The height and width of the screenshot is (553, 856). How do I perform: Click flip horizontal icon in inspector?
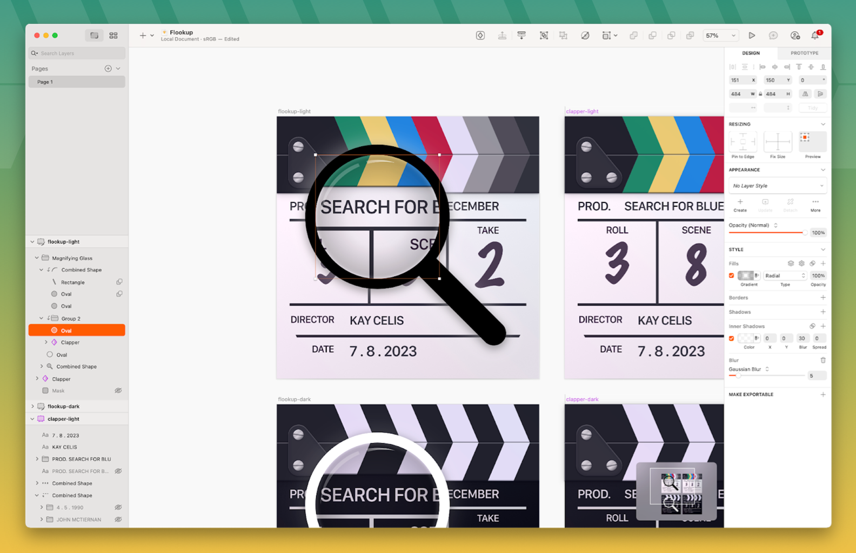[805, 94]
